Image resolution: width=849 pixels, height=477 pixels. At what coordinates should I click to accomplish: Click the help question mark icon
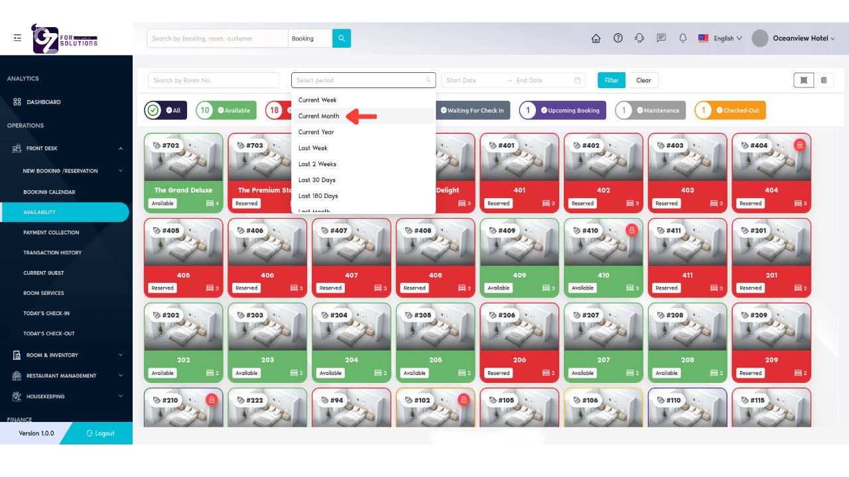click(x=618, y=38)
